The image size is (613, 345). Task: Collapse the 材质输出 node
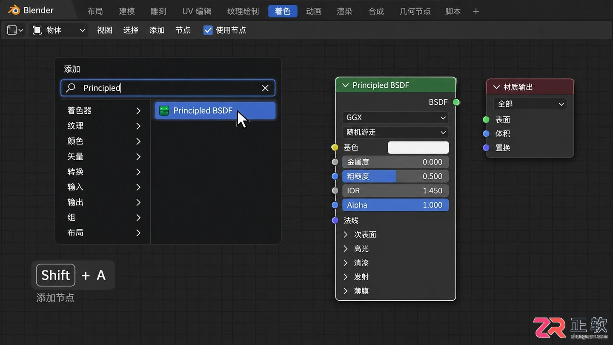pos(496,87)
